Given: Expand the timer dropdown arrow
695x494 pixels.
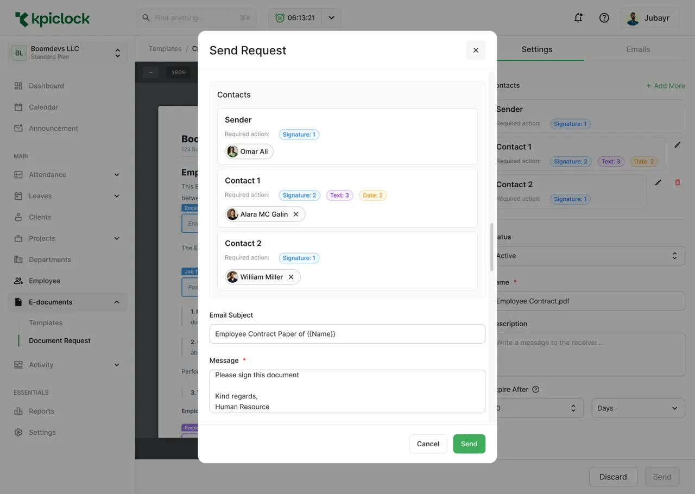Looking at the screenshot, I should [331, 18].
